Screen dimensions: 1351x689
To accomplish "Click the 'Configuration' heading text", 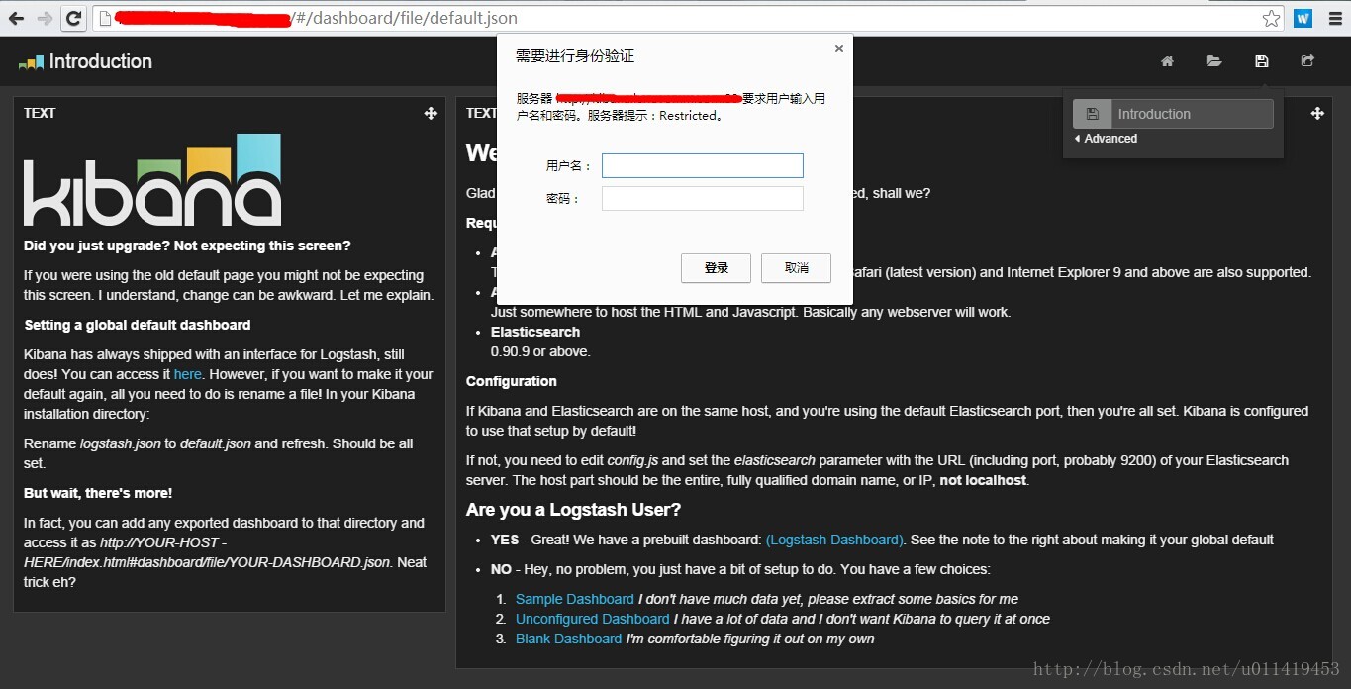I will coord(512,381).
